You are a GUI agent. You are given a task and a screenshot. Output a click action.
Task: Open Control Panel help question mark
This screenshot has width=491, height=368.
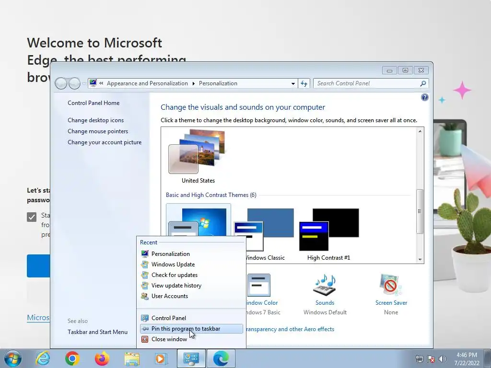coord(425,97)
